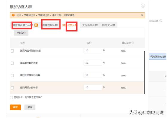Image resolution: width=167 pixels, height=118 pixels.
Task: Click the 取消 button
Action: (30, 107)
